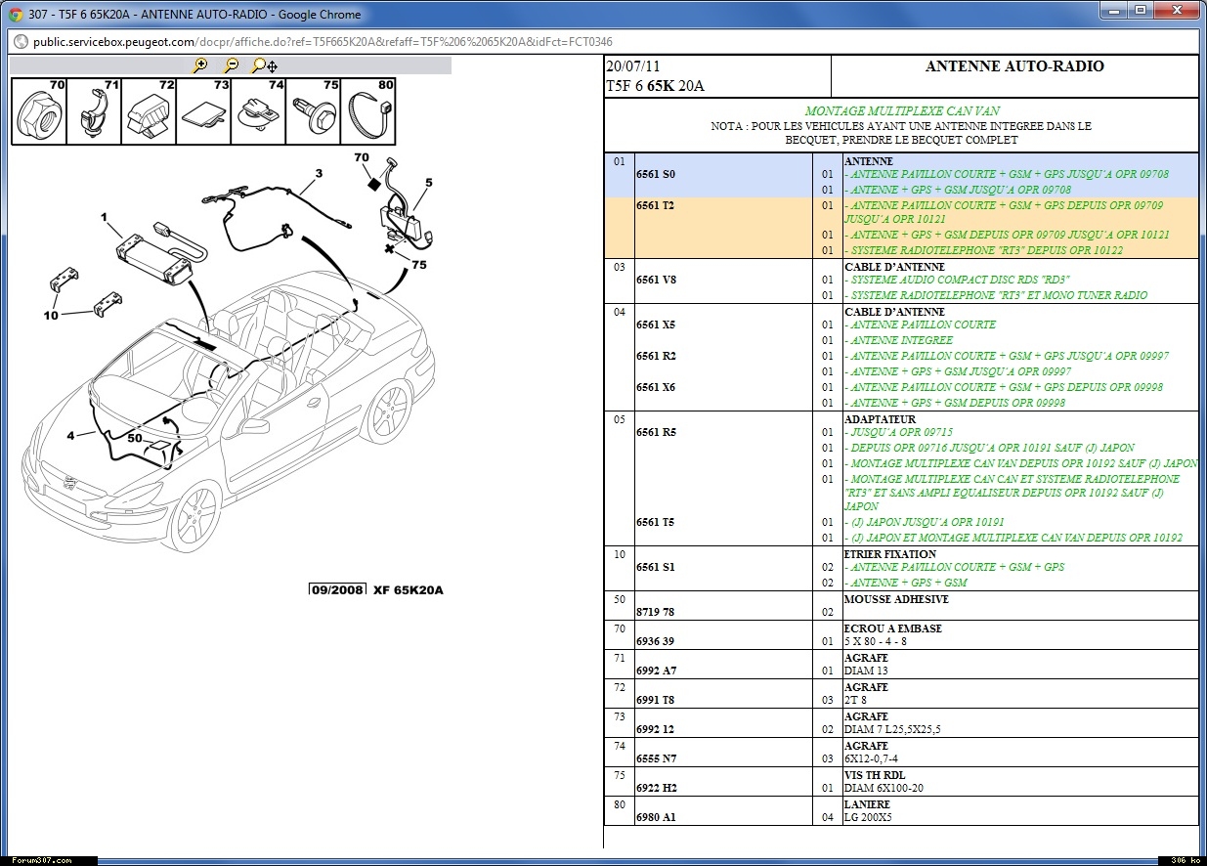Click the Chrome icon in title bar
Viewport: 1207px width, 866px height.
(17, 14)
